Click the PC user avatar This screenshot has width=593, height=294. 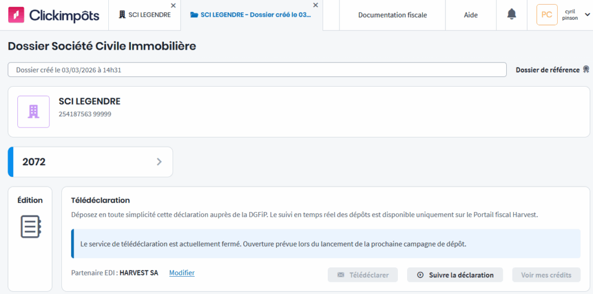coord(547,15)
